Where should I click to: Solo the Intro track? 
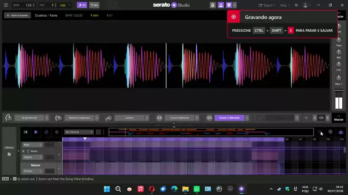(x=28, y=151)
